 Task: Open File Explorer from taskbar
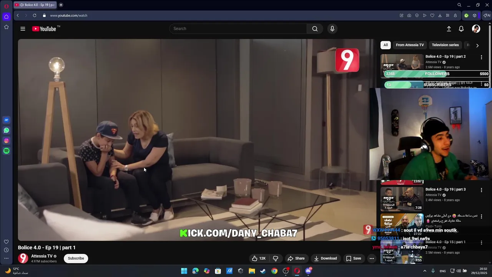252,271
